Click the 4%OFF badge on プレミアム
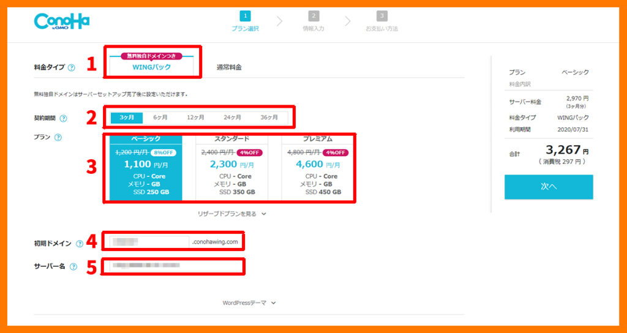The width and height of the screenshot is (627, 333). pyautogui.click(x=336, y=152)
